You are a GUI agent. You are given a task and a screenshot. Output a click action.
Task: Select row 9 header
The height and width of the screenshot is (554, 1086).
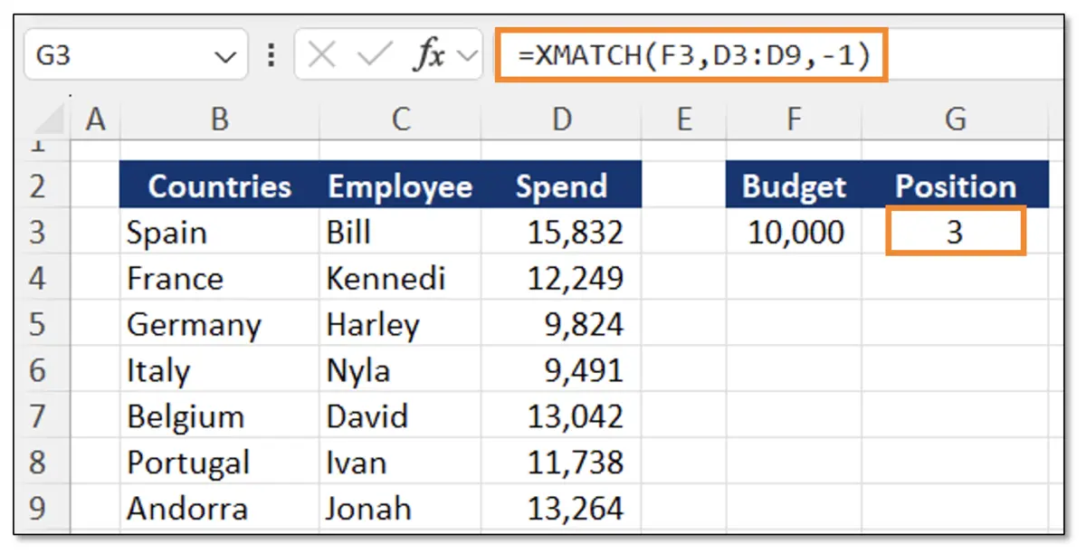tap(37, 509)
